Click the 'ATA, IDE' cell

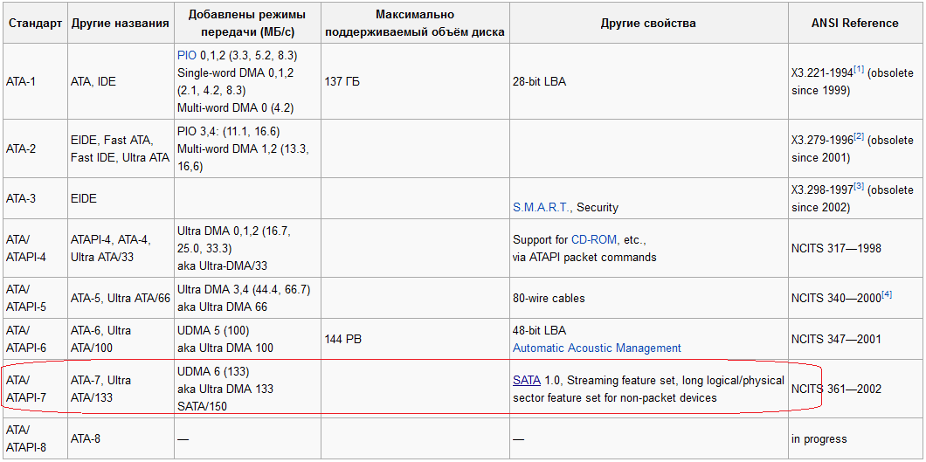[x=121, y=81]
